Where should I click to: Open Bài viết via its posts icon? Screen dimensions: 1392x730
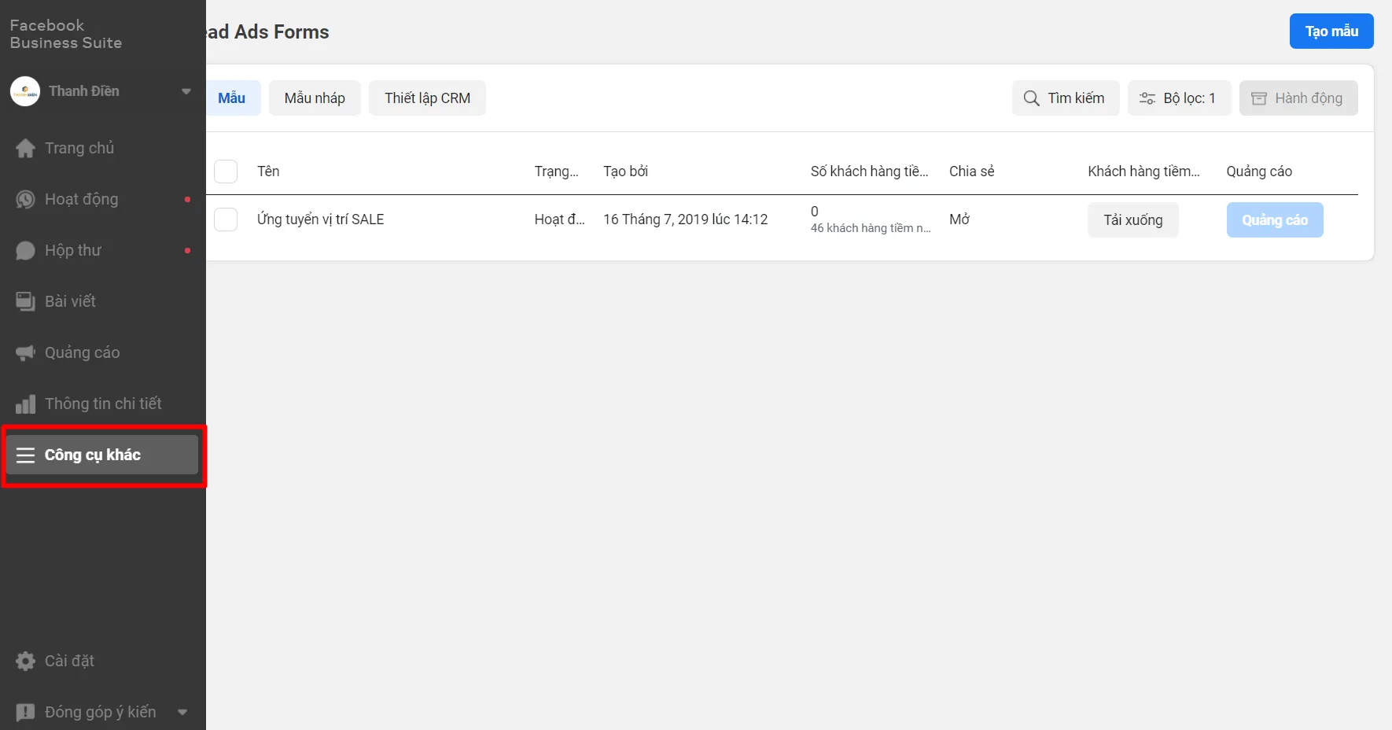(x=25, y=301)
